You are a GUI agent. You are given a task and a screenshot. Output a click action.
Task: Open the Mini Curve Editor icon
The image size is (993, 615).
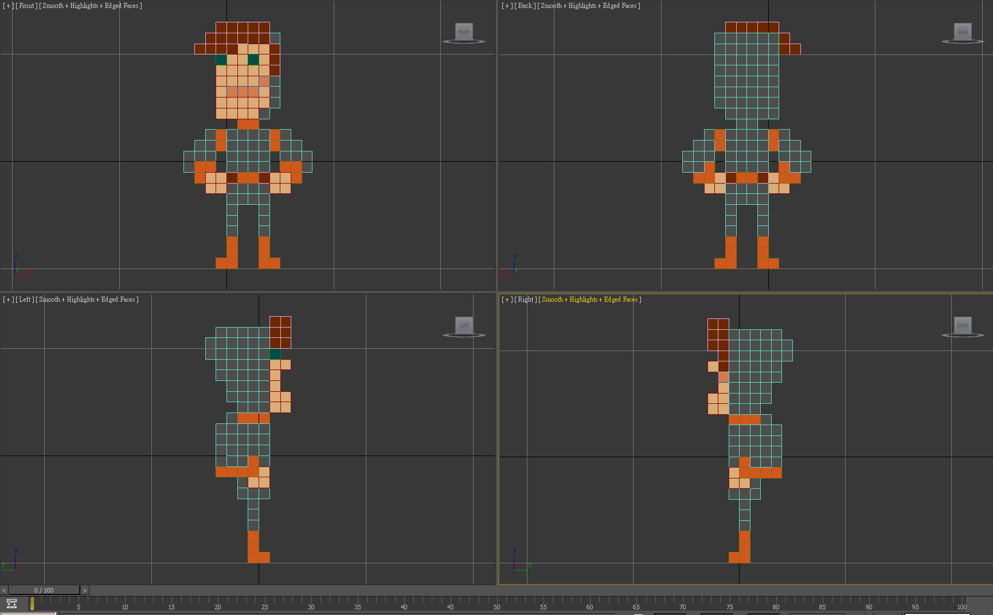11,604
